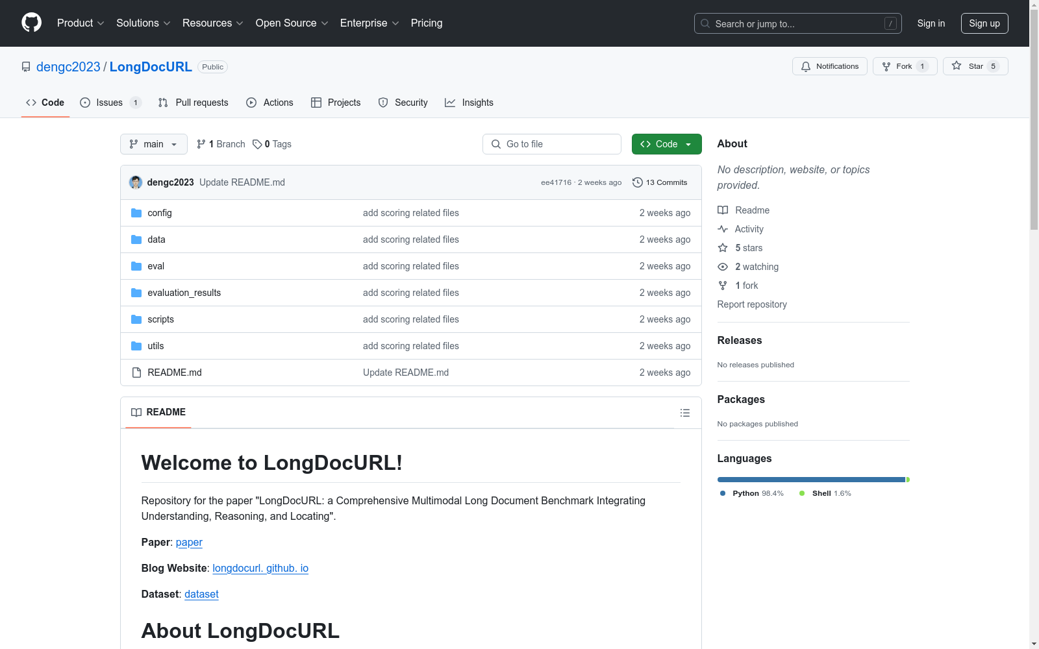Click the commit history clock icon
Image resolution: width=1039 pixels, height=649 pixels.
[x=638, y=182]
